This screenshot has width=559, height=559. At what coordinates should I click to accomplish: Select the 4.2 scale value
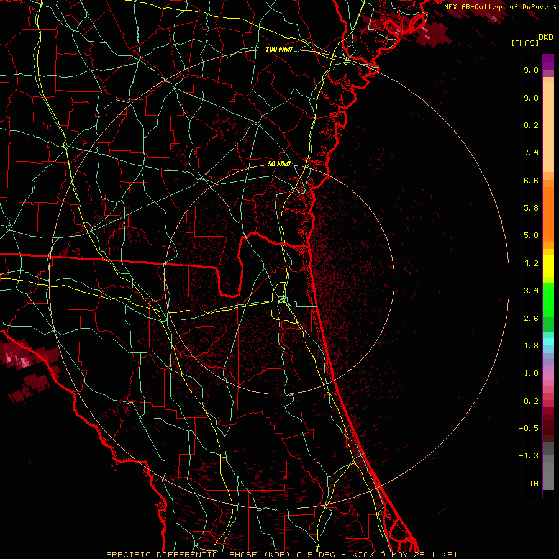531,263
